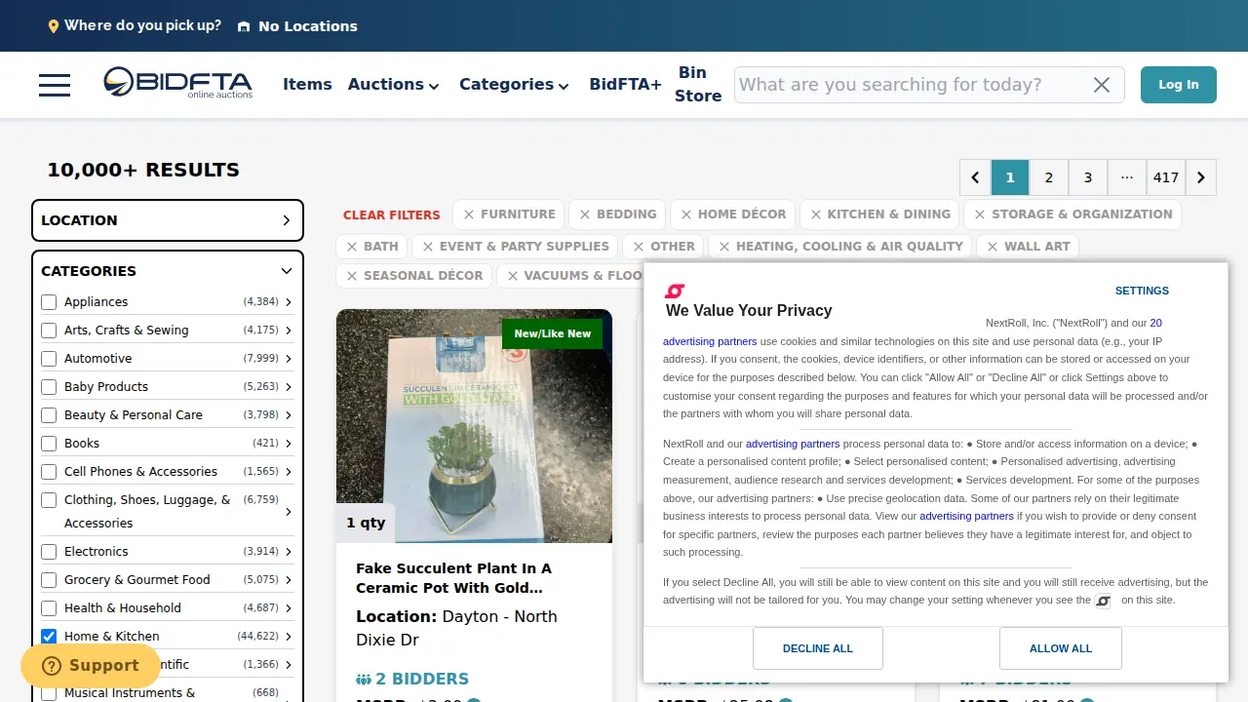The width and height of the screenshot is (1248, 702).
Task: Remove the BEDDING filter chip
Action: (x=585, y=214)
